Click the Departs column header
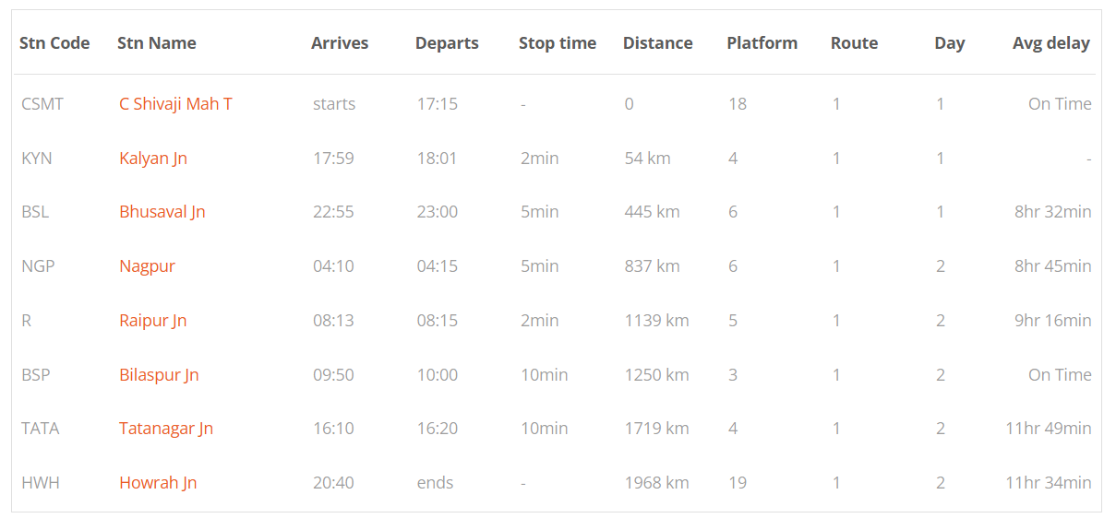 pyautogui.click(x=447, y=43)
